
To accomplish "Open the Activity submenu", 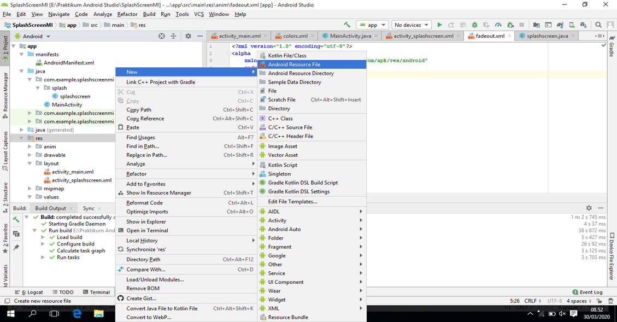I will tap(312, 220).
